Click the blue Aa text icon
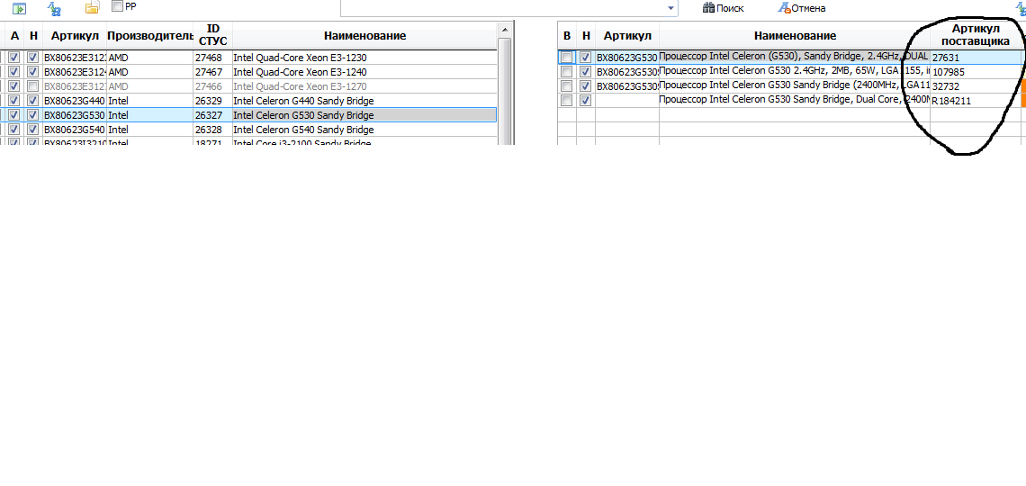Image resolution: width=1026 pixels, height=486 pixels. [55, 8]
